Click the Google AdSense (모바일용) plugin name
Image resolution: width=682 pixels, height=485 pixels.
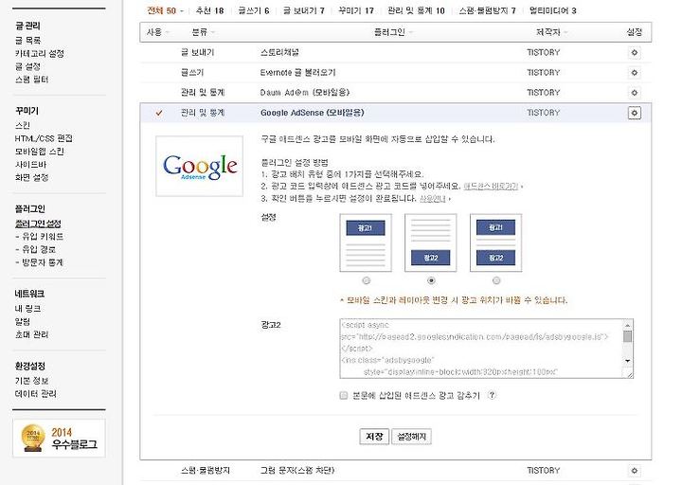click(313, 113)
